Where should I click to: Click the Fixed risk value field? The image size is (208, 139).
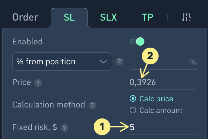point(163,127)
